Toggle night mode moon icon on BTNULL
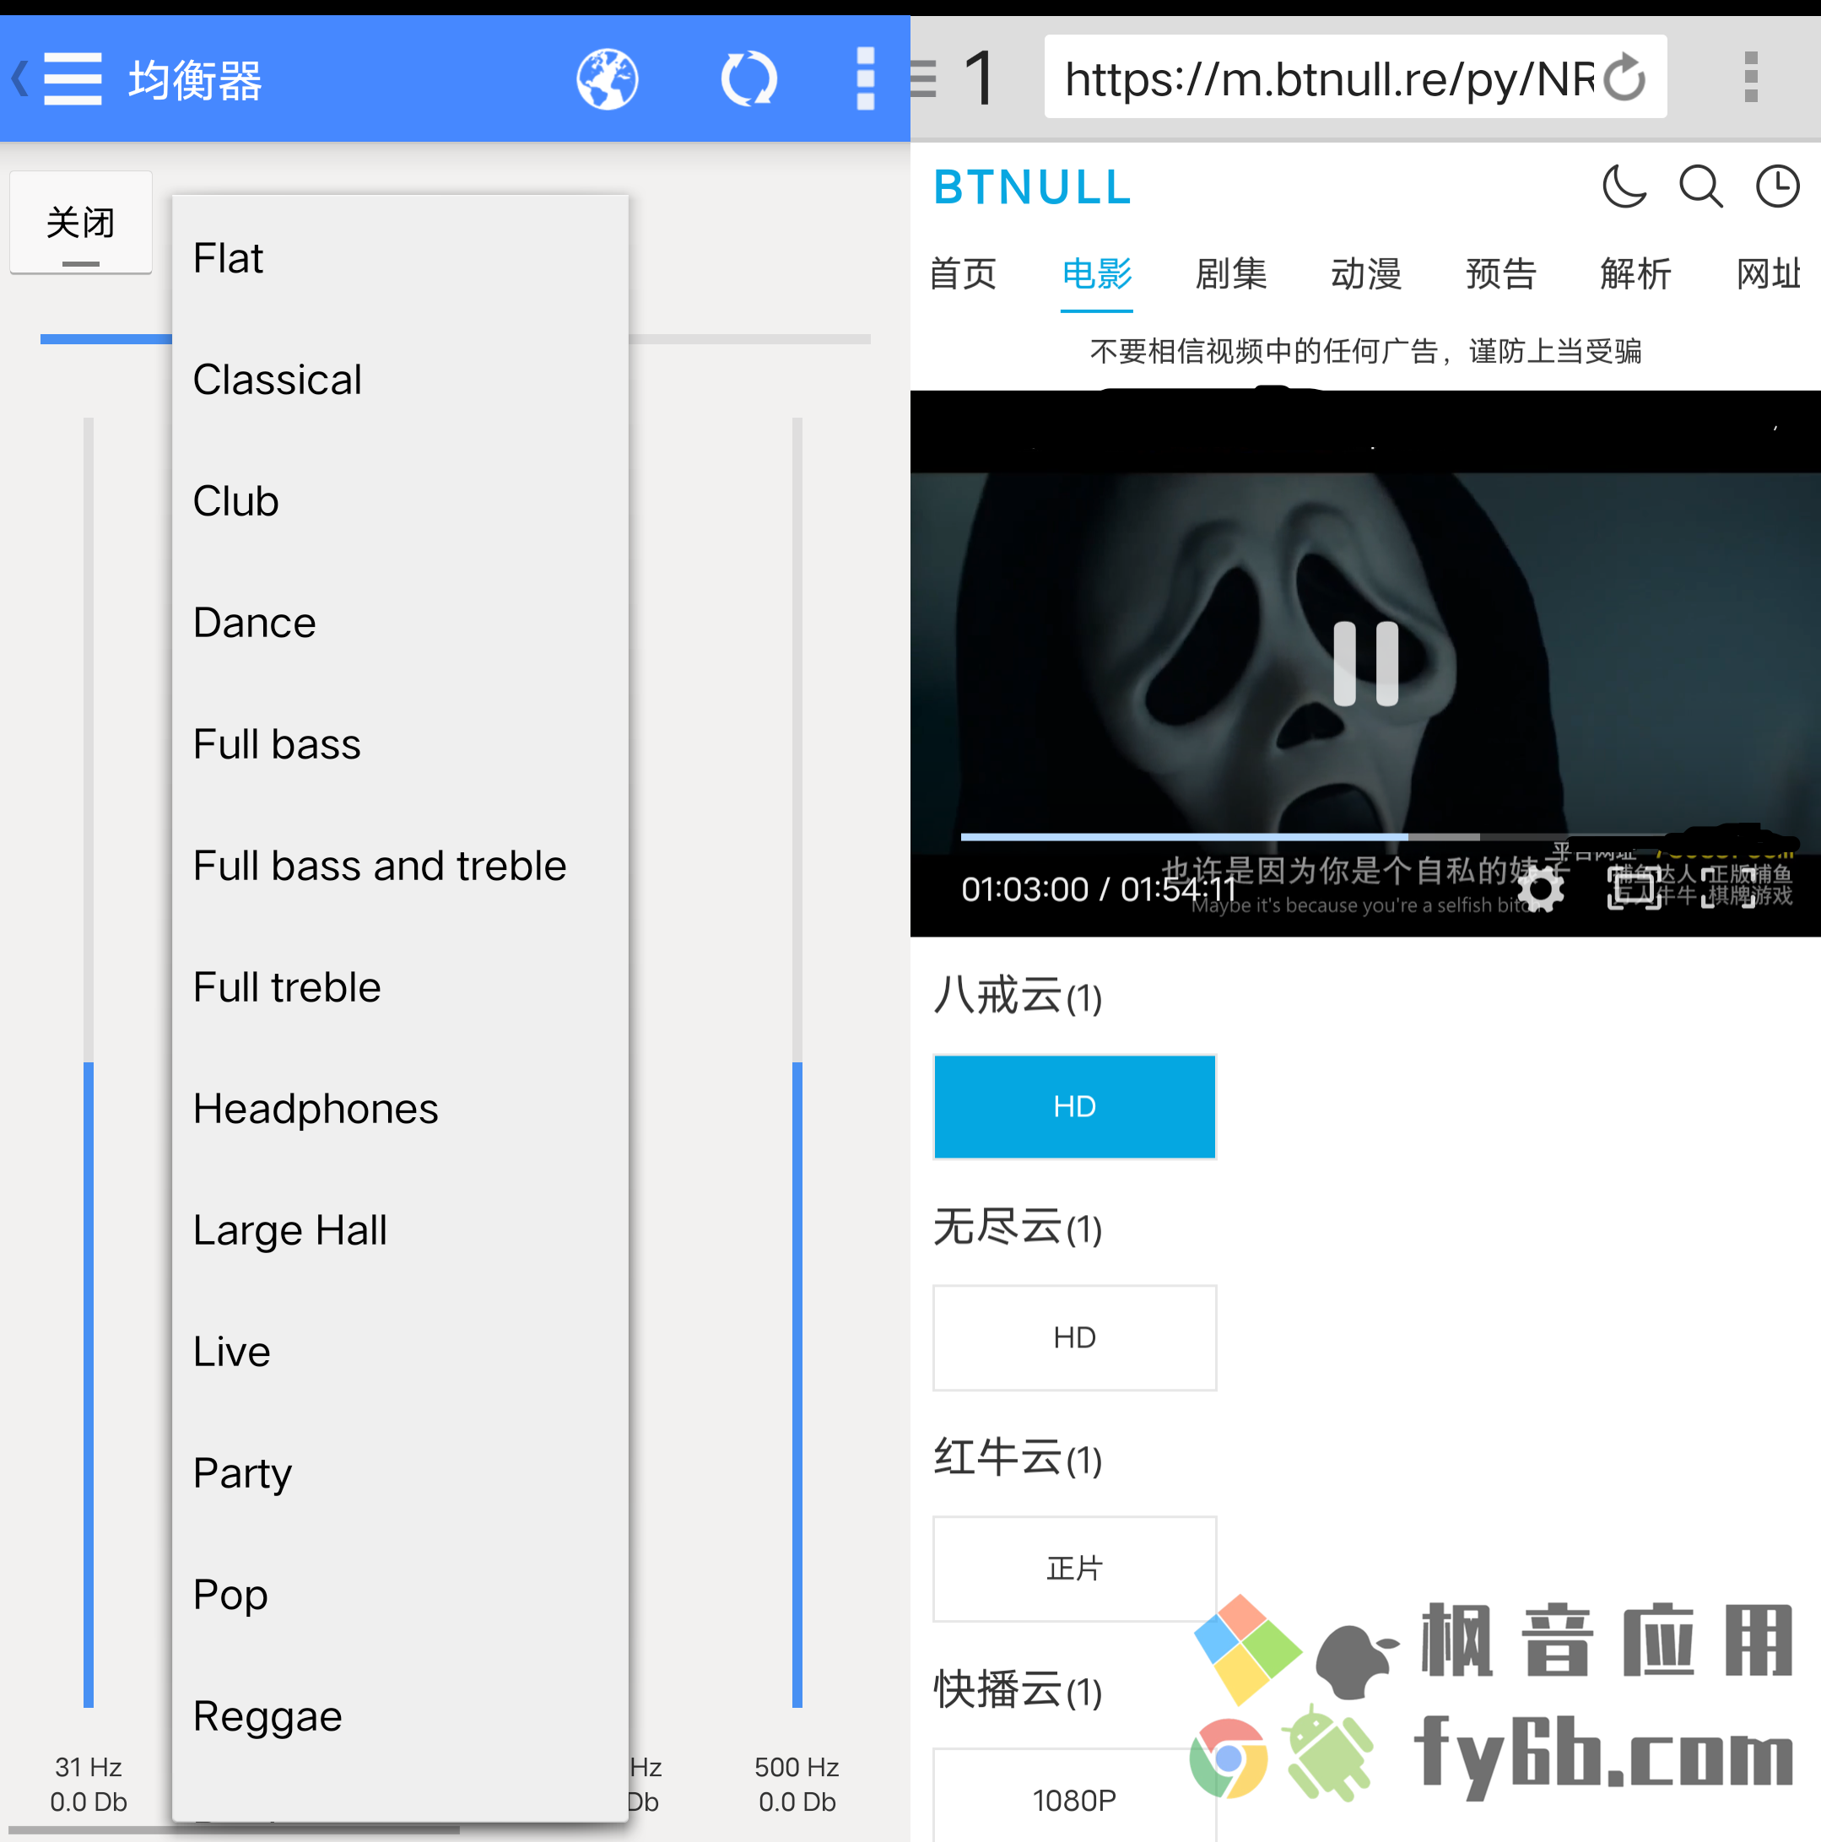Screen dimensions: 1821x1842 (x=1624, y=186)
